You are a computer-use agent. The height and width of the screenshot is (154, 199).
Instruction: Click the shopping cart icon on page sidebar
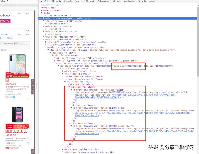[33, 85]
